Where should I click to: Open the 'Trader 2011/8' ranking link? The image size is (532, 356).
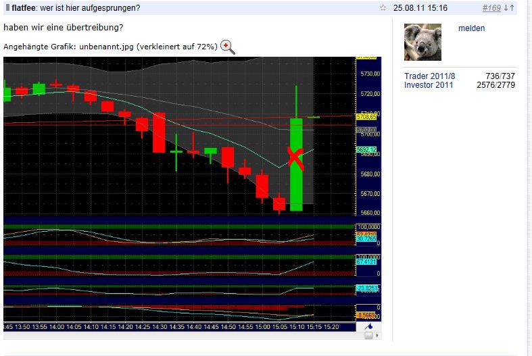[430, 76]
